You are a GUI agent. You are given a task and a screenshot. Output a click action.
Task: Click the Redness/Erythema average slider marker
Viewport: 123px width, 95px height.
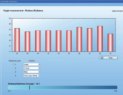[x=30, y=87]
